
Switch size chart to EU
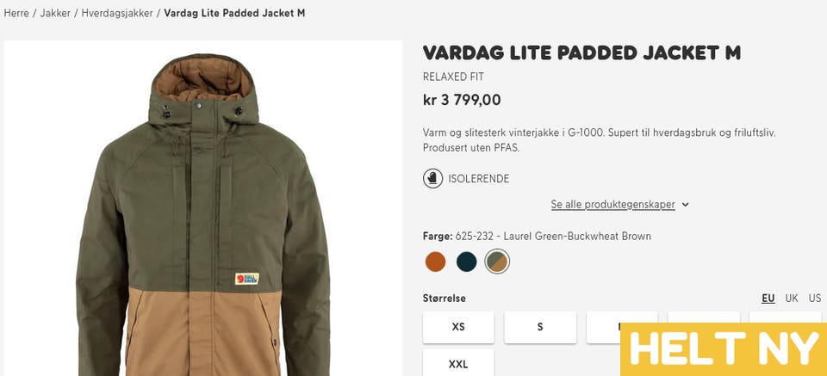pyautogui.click(x=768, y=299)
